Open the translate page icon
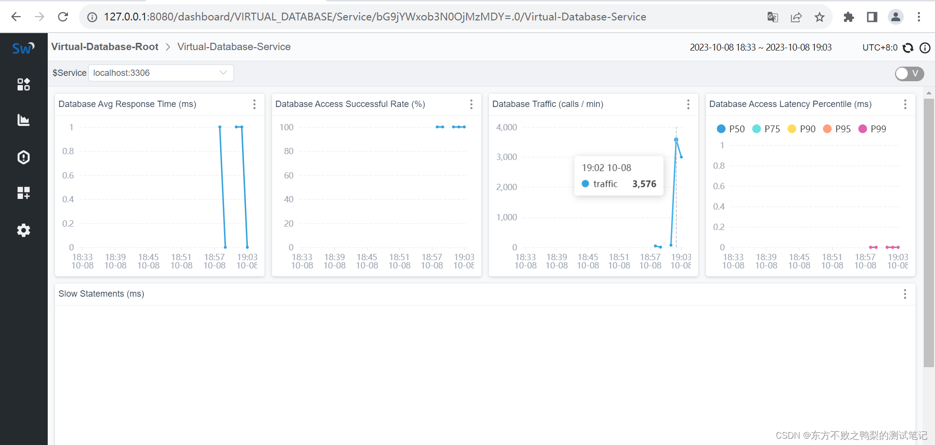The image size is (935, 445). tap(772, 17)
